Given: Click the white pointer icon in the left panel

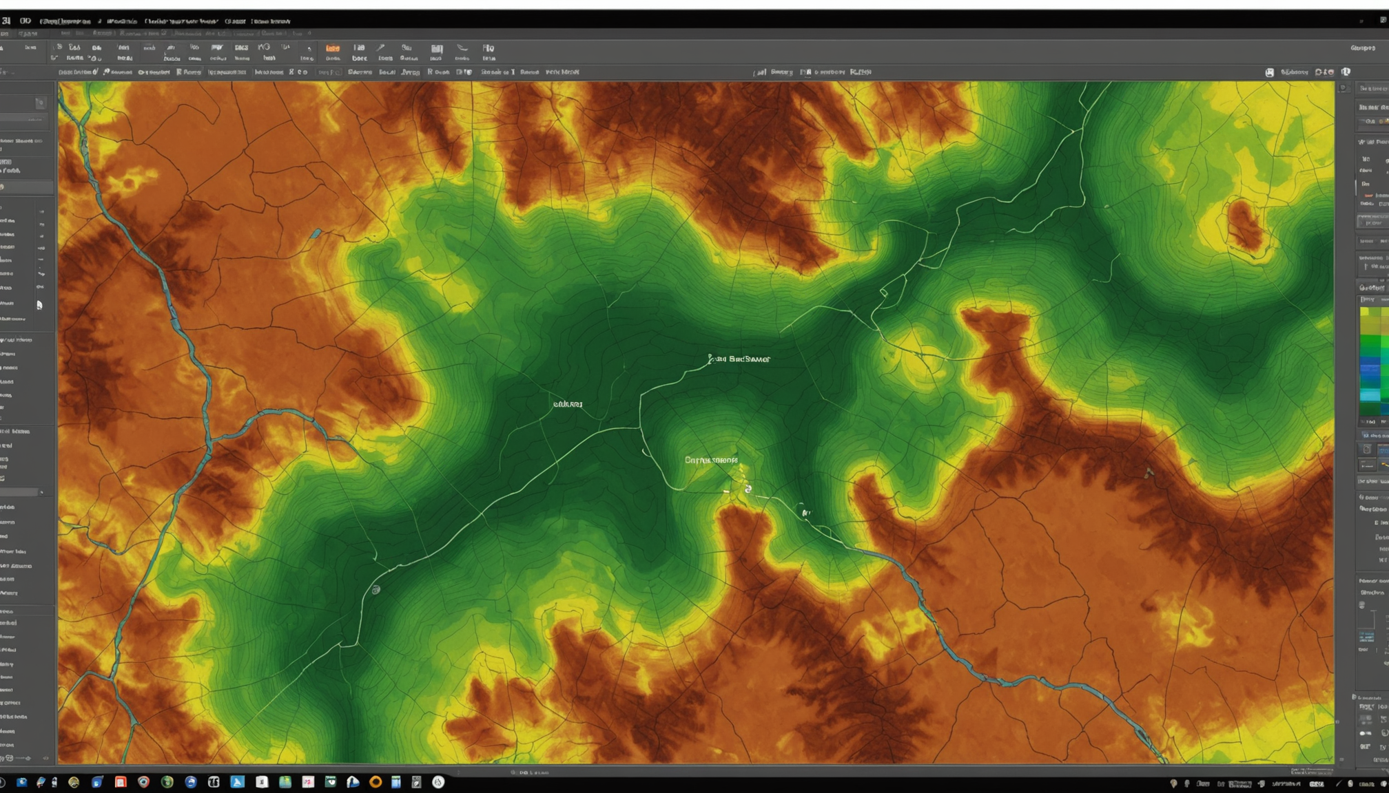Looking at the screenshot, I should 39,304.
